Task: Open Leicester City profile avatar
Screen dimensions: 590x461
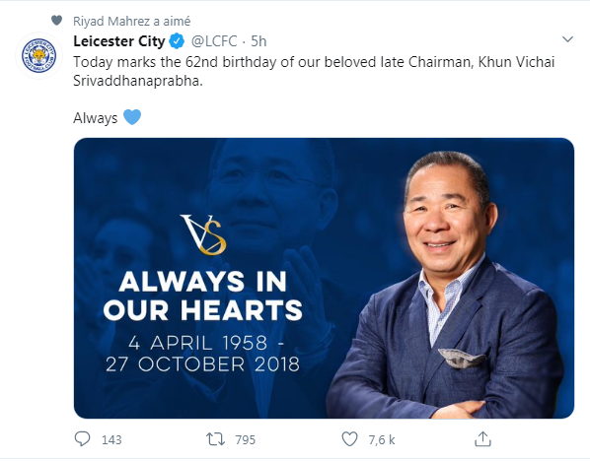Action: click(38, 56)
